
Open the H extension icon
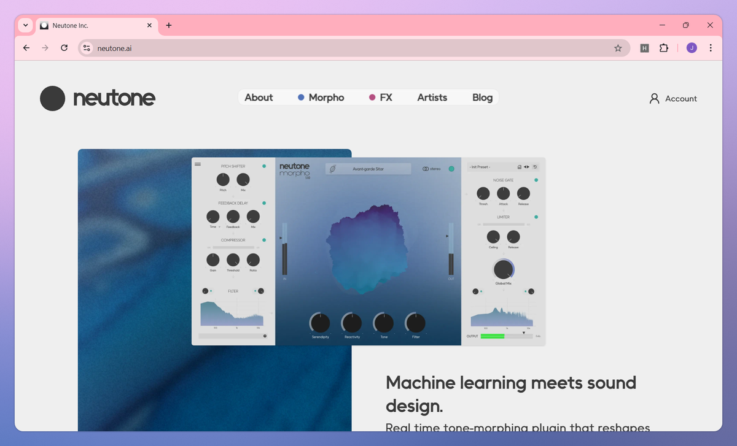[644, 48]
